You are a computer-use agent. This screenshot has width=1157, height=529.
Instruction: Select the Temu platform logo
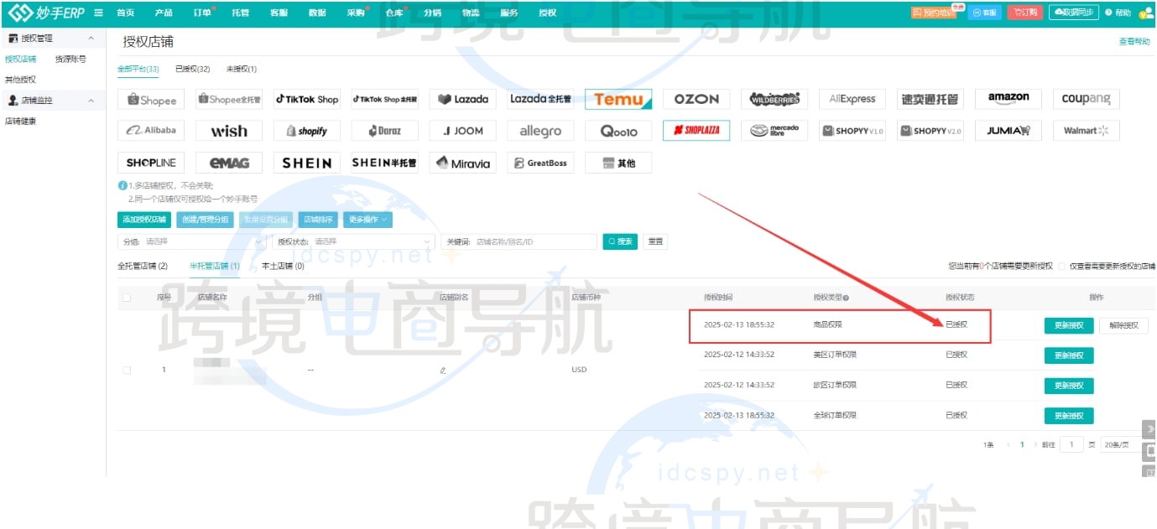[x=618, y=99]
